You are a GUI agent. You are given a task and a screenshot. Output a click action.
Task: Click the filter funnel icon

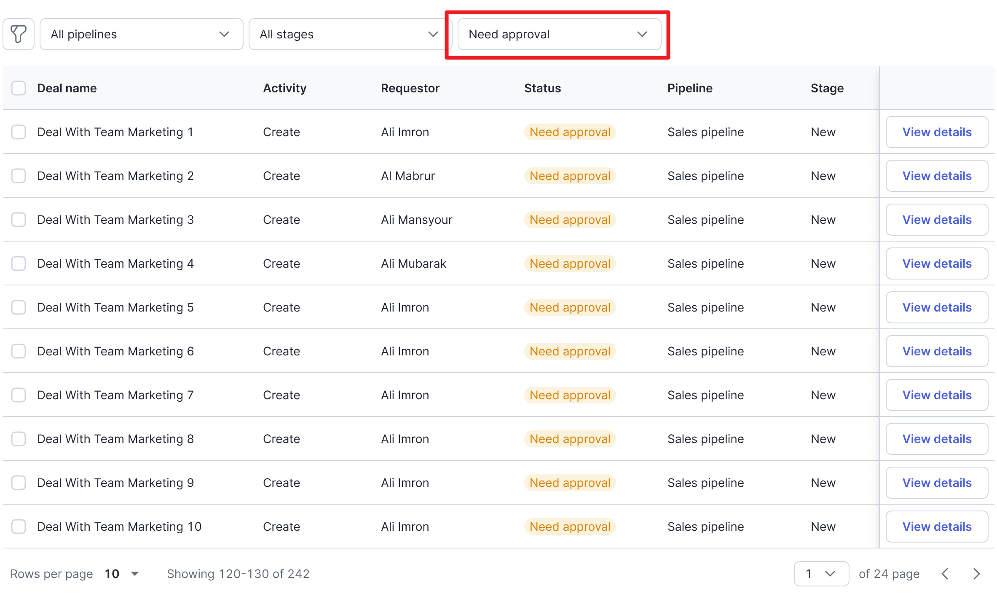click(19, 34)
